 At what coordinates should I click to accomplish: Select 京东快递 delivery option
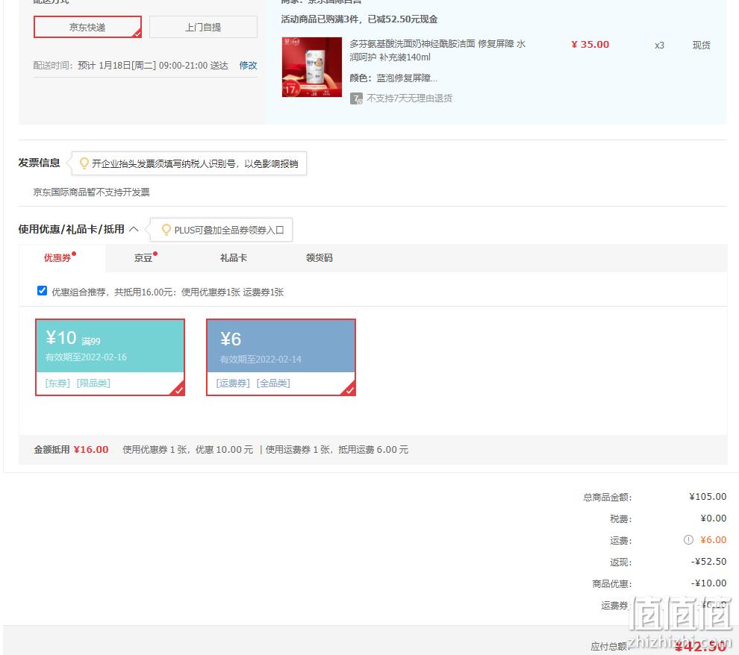(x=87, y=27)
